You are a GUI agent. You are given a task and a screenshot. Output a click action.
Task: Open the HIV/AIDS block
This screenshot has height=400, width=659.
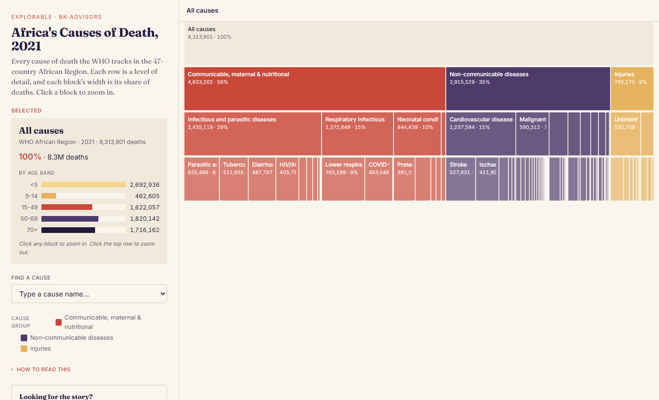[287, 179]
